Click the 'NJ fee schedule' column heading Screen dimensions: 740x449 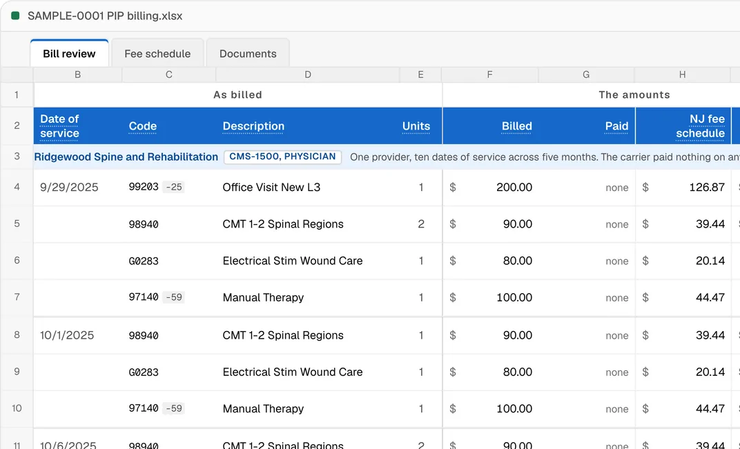coord(701,126)
